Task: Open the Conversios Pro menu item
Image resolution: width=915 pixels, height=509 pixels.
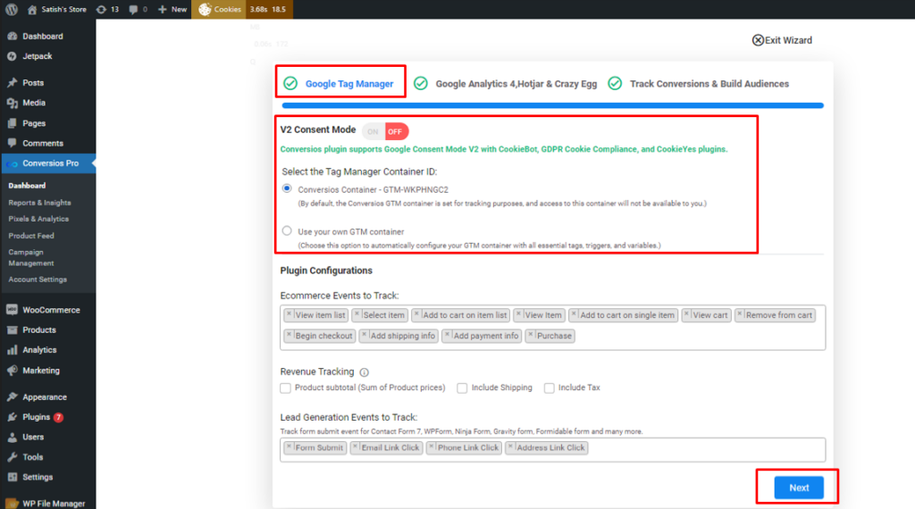Action: (x=48, y=163)
